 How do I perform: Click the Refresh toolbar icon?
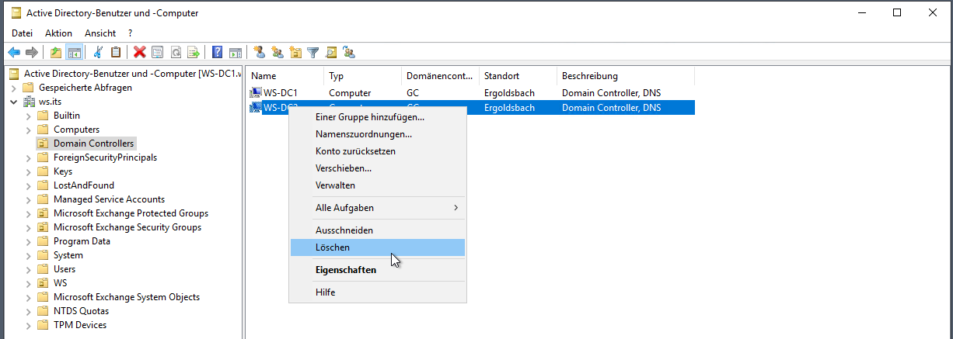[176, 52]
